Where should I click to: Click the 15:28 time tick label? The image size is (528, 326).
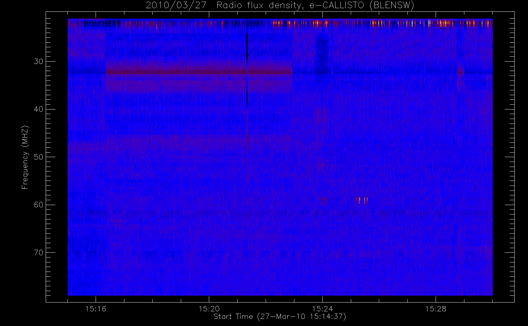click(x=436, y=308)
